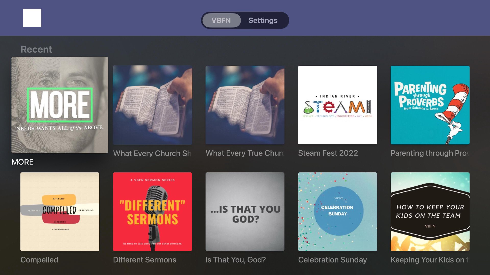The width and height of the screenshot is (490, 275).
Task: Open What Every Church Should thumbnail
Action: click(x=152, y=105)
